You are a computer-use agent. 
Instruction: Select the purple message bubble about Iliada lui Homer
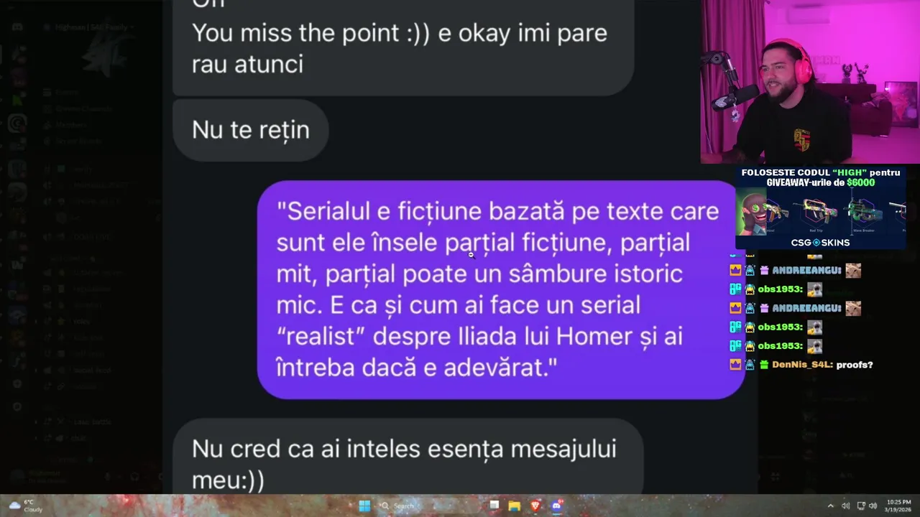501,289
